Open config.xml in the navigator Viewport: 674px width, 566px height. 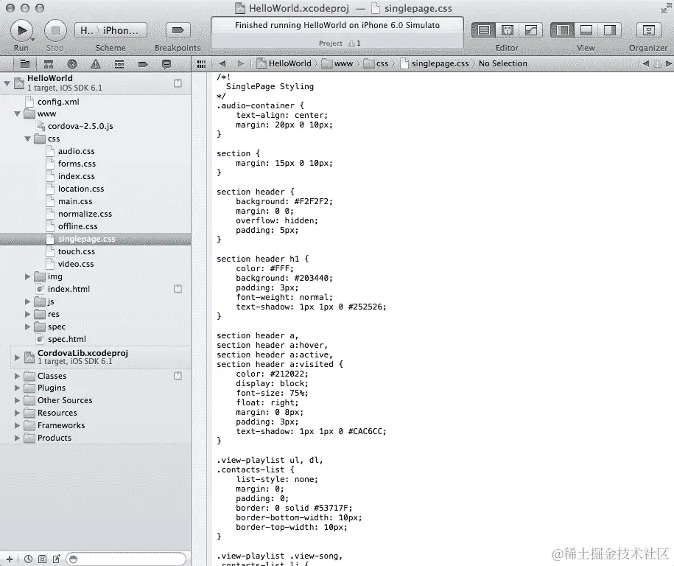click(x=58, y=102)
